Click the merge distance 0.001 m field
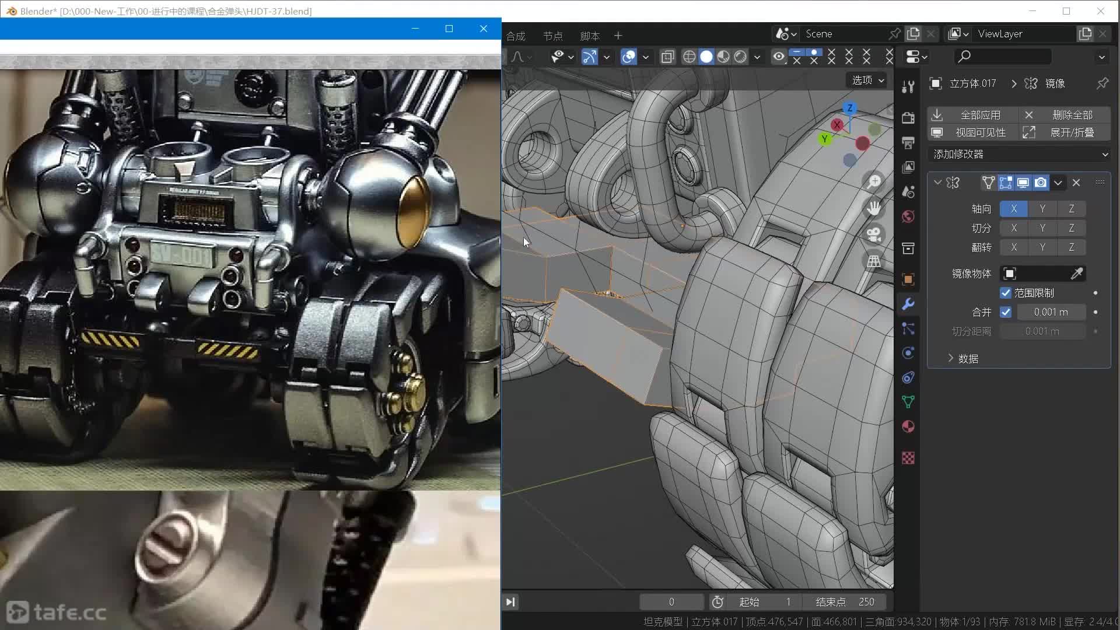1120x630 pixels. coord(1051,312)
